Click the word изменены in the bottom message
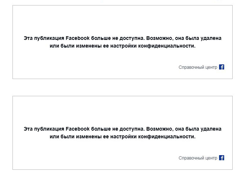The height and width of the screenshot is (176, 244). 90,137
